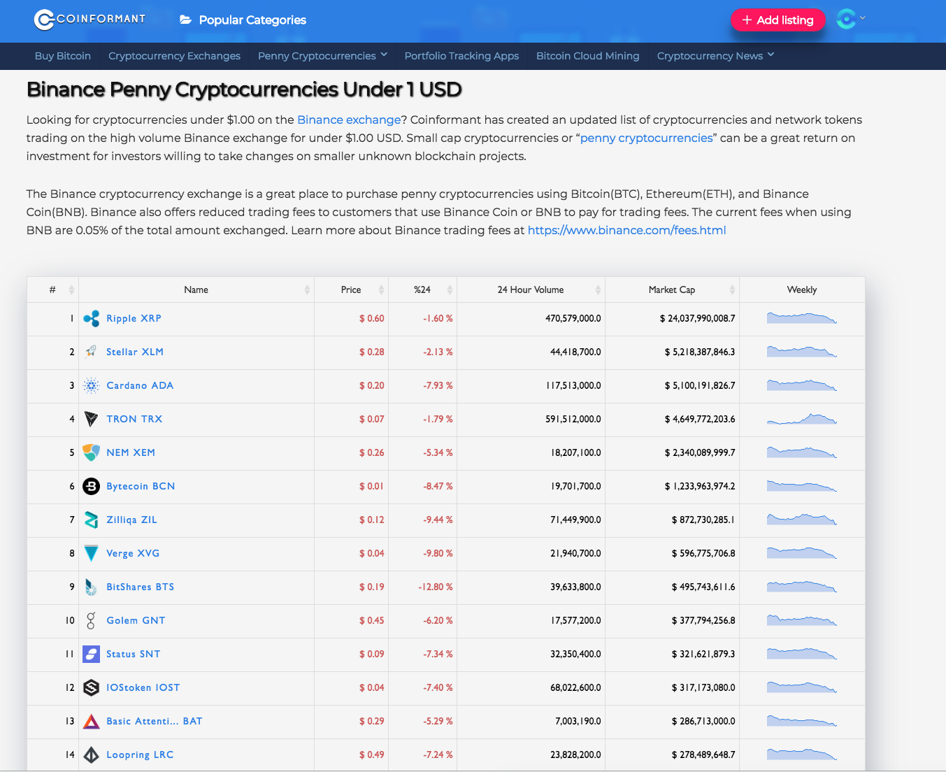
Task: Click the Basic Attention BAT coin icon
Action: coord(91,721)
